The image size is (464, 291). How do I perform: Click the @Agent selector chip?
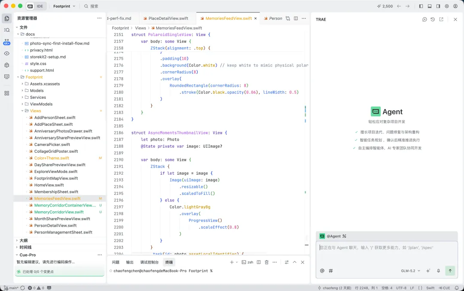tap(333, 236)
